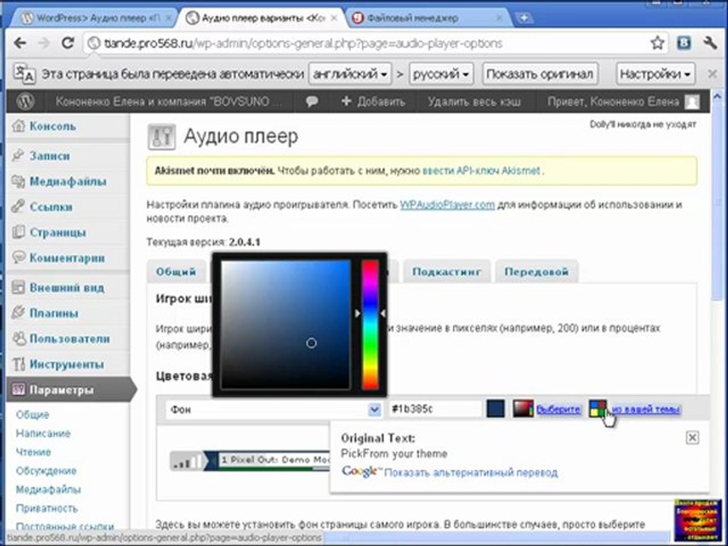Image resolution: width=728 pixels, height=546 pixels.
Task: Open the 'Чтение' settings submenu item
Action: [x=33, y=452]
